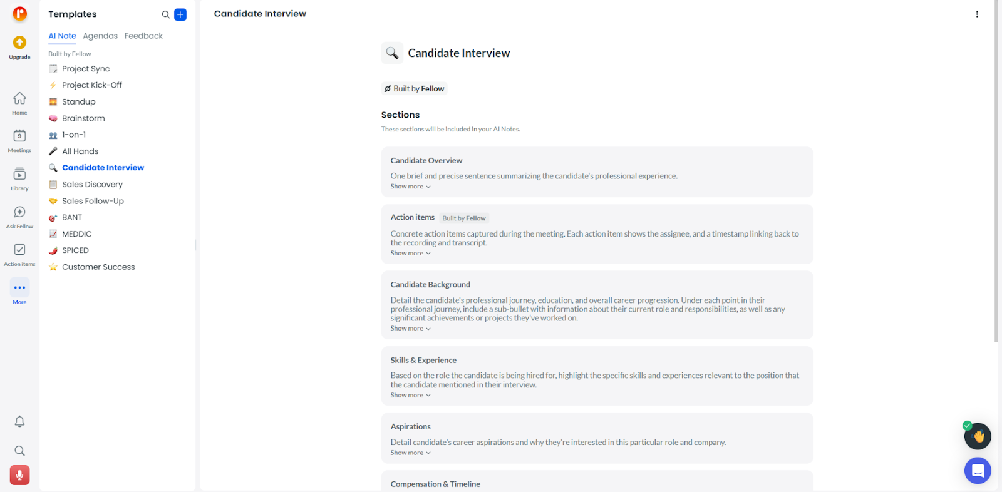Expand Show more under Skills & Experience

411,396
